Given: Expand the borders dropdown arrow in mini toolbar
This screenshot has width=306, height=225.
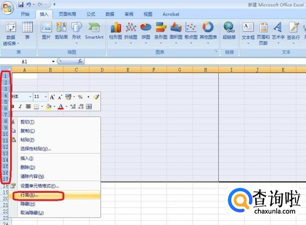Looking at the screenshot, I should click(42, 106).
